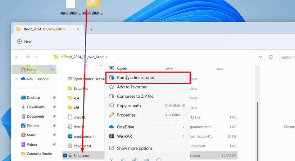Viewport: 295px width, 161px height.
Task: Select the prod.bom.xml file
Action: (84, 136)
